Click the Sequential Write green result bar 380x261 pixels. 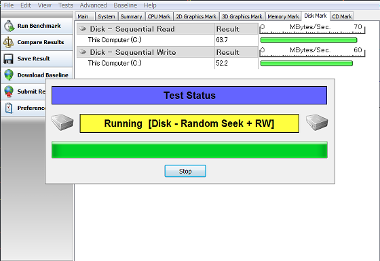pos(306,63)
